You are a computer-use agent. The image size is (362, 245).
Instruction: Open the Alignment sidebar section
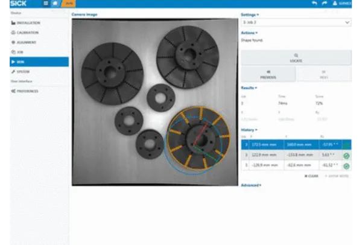coord(39,42)
